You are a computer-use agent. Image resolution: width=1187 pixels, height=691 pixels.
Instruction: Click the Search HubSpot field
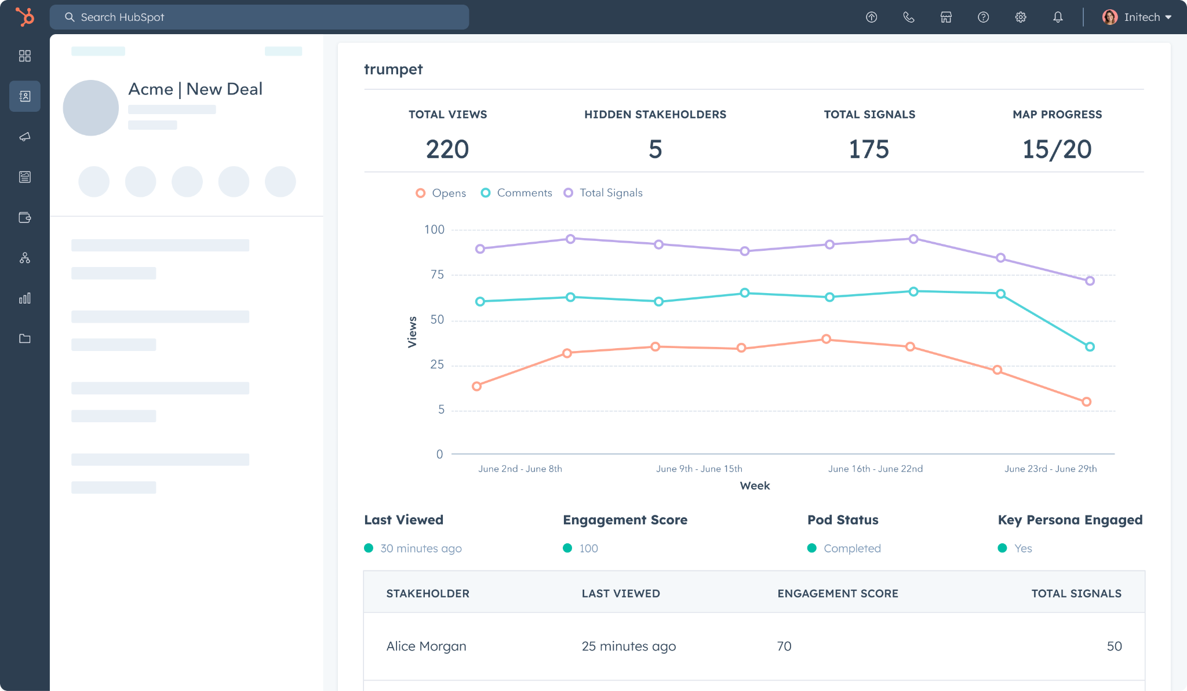click(259, 17)
